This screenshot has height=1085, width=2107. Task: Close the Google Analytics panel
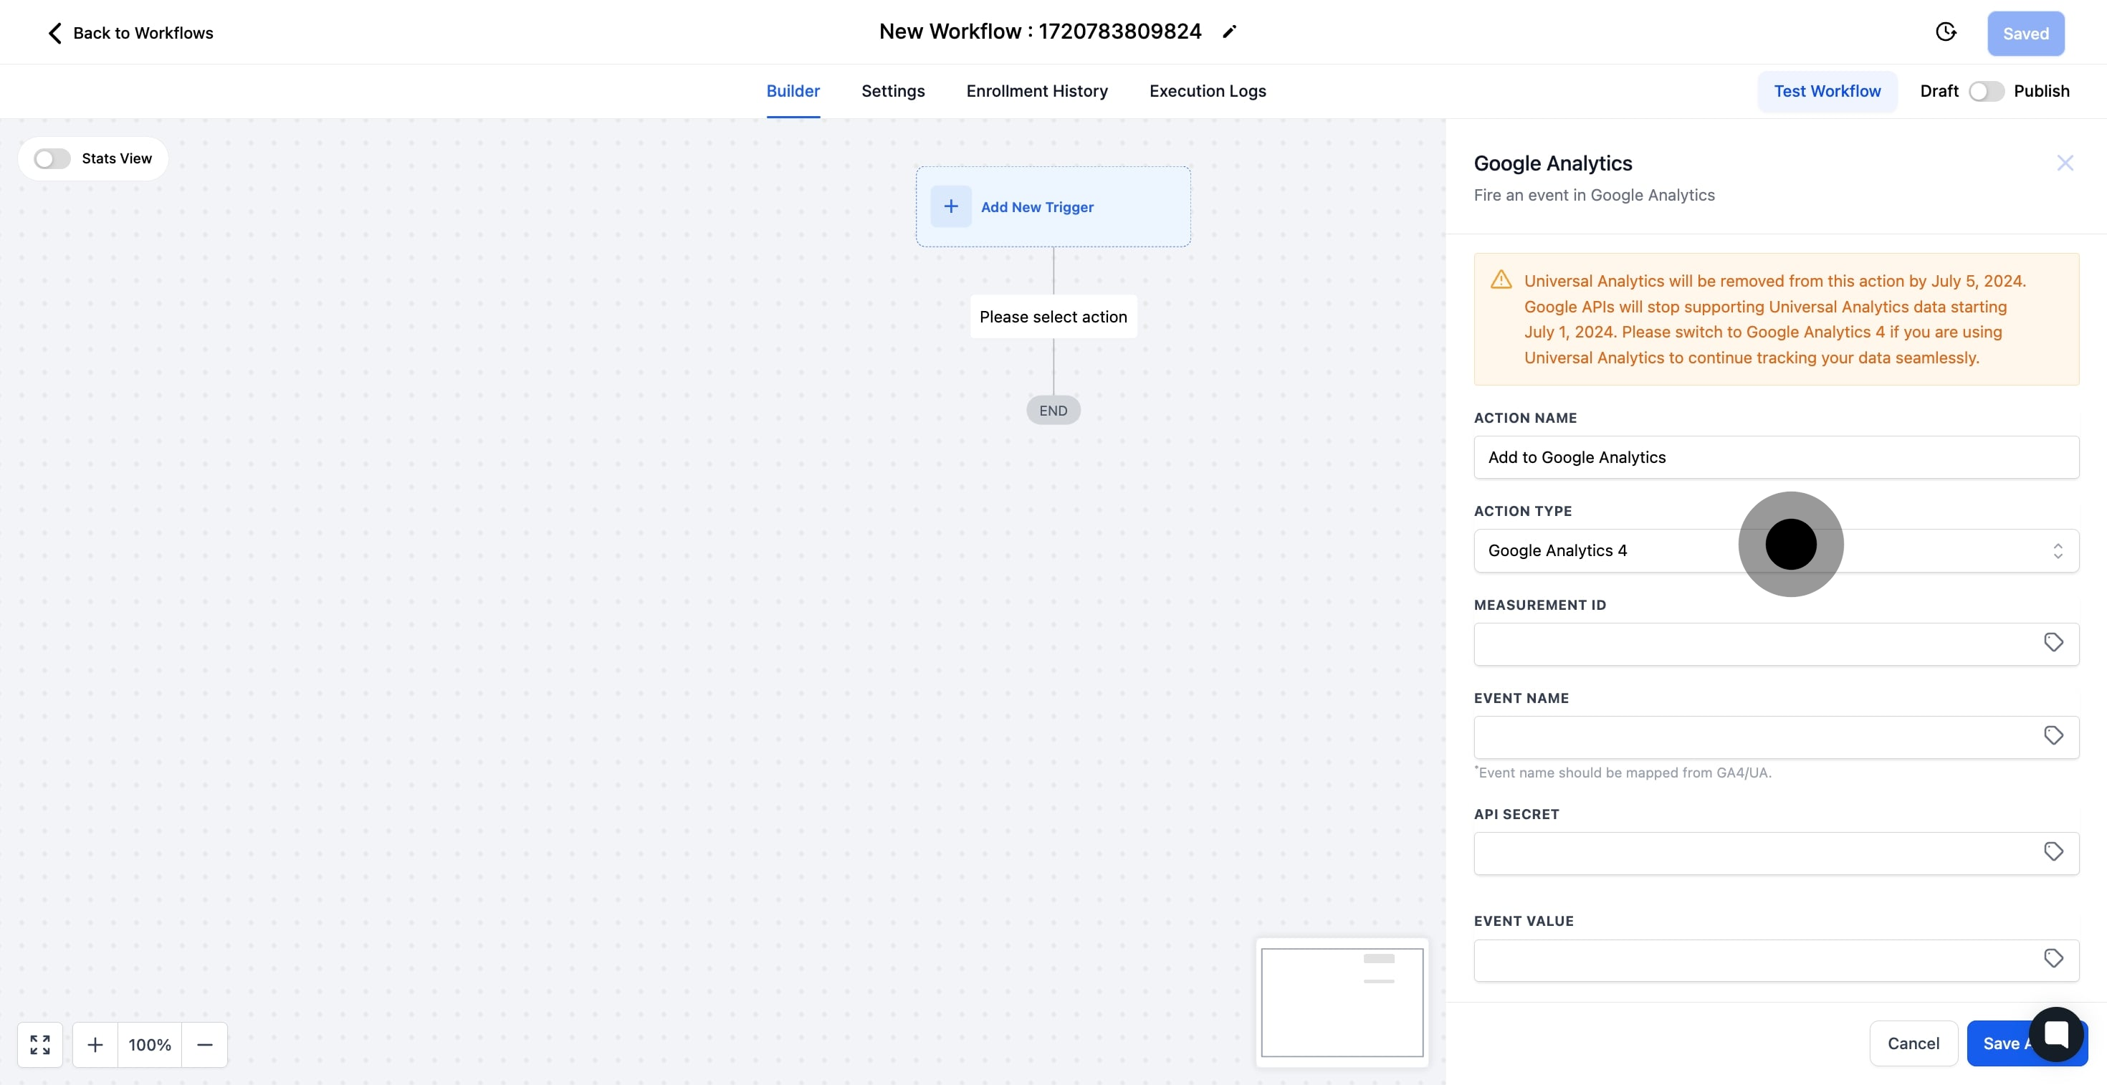click(x=2065, y=163)
